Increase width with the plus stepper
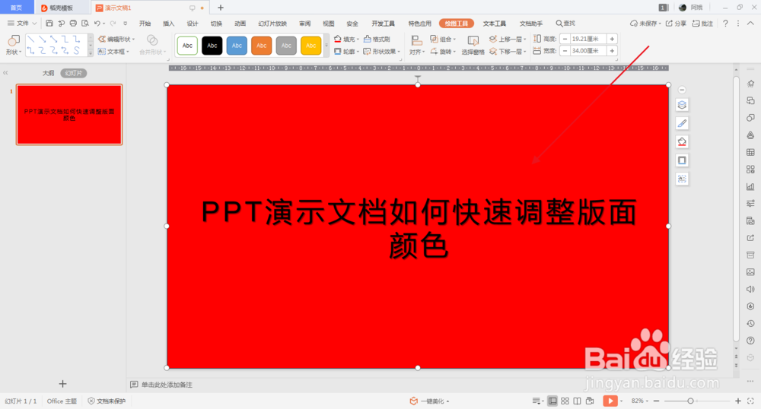Image resolution: width=761 pixels, height=409 pixels. point(612,51)
